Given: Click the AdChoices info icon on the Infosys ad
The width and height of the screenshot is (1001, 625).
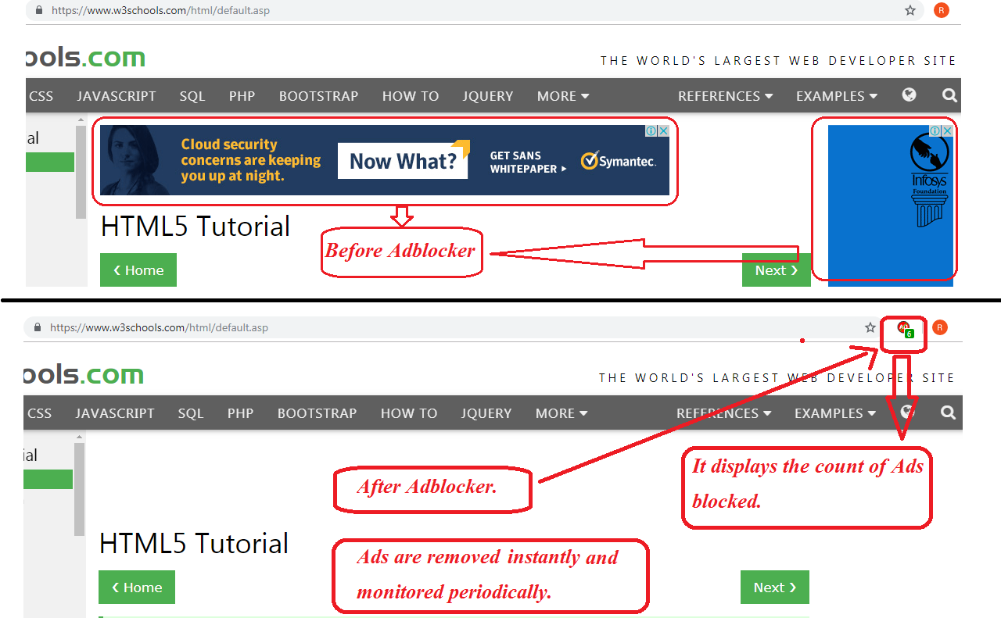Looking at the screenshot, I should click(x=935, y=131).
